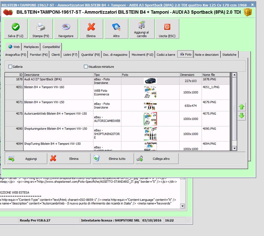Click 'eBay - AUTORICAMBIWEB' type cell

coord(107,119)
